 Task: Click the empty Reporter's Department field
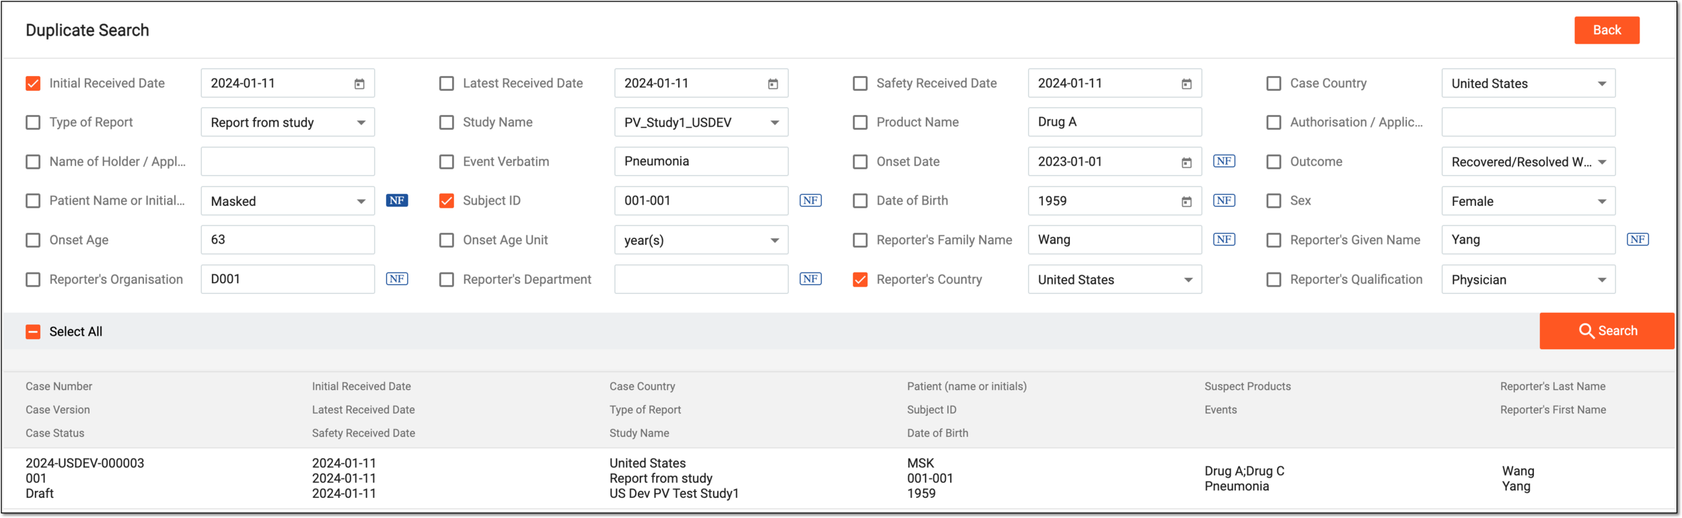[701, 279]
